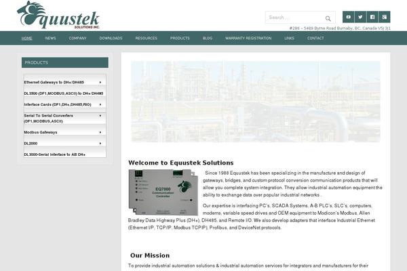This screenshot has height=271, width=407.
Task: Open the Products menu item
Action: [x=180, y=38]
